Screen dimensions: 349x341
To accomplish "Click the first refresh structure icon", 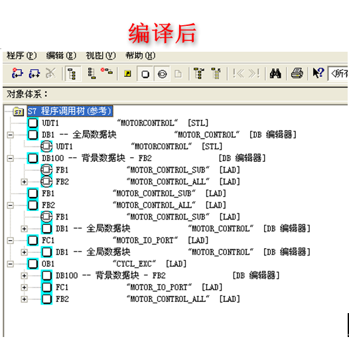I will click(17, 73).
